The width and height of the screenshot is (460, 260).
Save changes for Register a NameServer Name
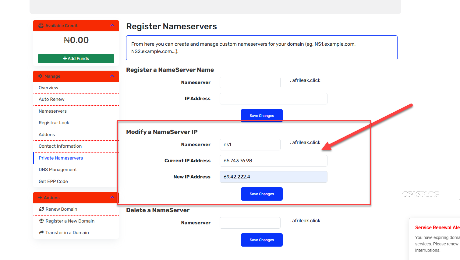(x=262, y=116)
